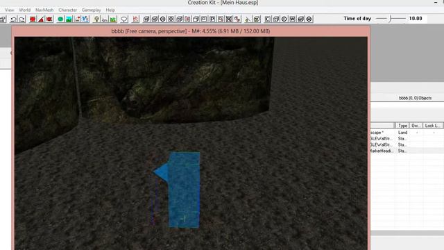Open the green landscape editing icon

tap(69, 19)
